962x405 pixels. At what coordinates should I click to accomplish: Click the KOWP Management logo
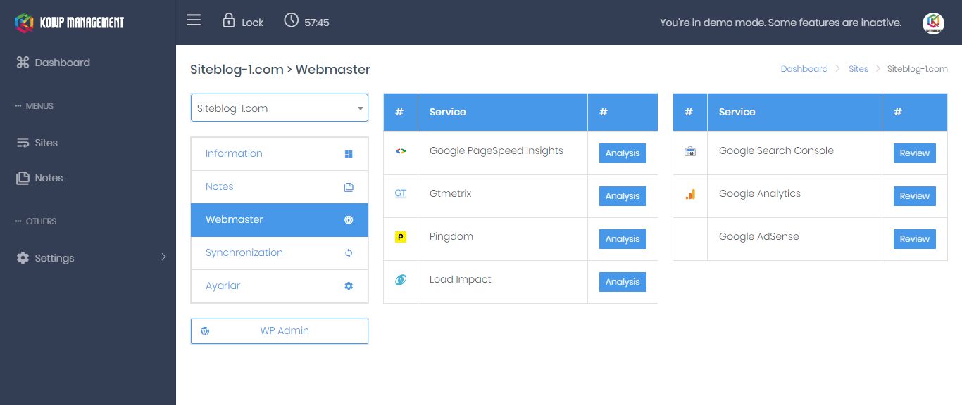coord(69,22)
